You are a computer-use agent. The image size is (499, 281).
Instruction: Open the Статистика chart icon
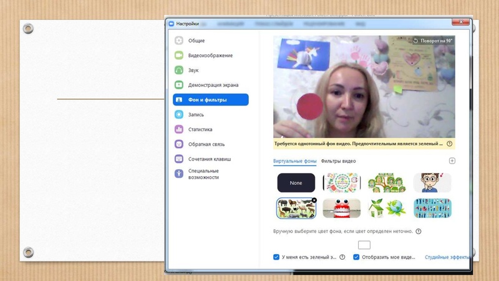click(179, 130)
